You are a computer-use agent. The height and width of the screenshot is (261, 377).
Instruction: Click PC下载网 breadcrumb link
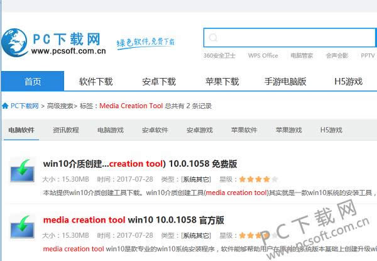coord(25,106)
